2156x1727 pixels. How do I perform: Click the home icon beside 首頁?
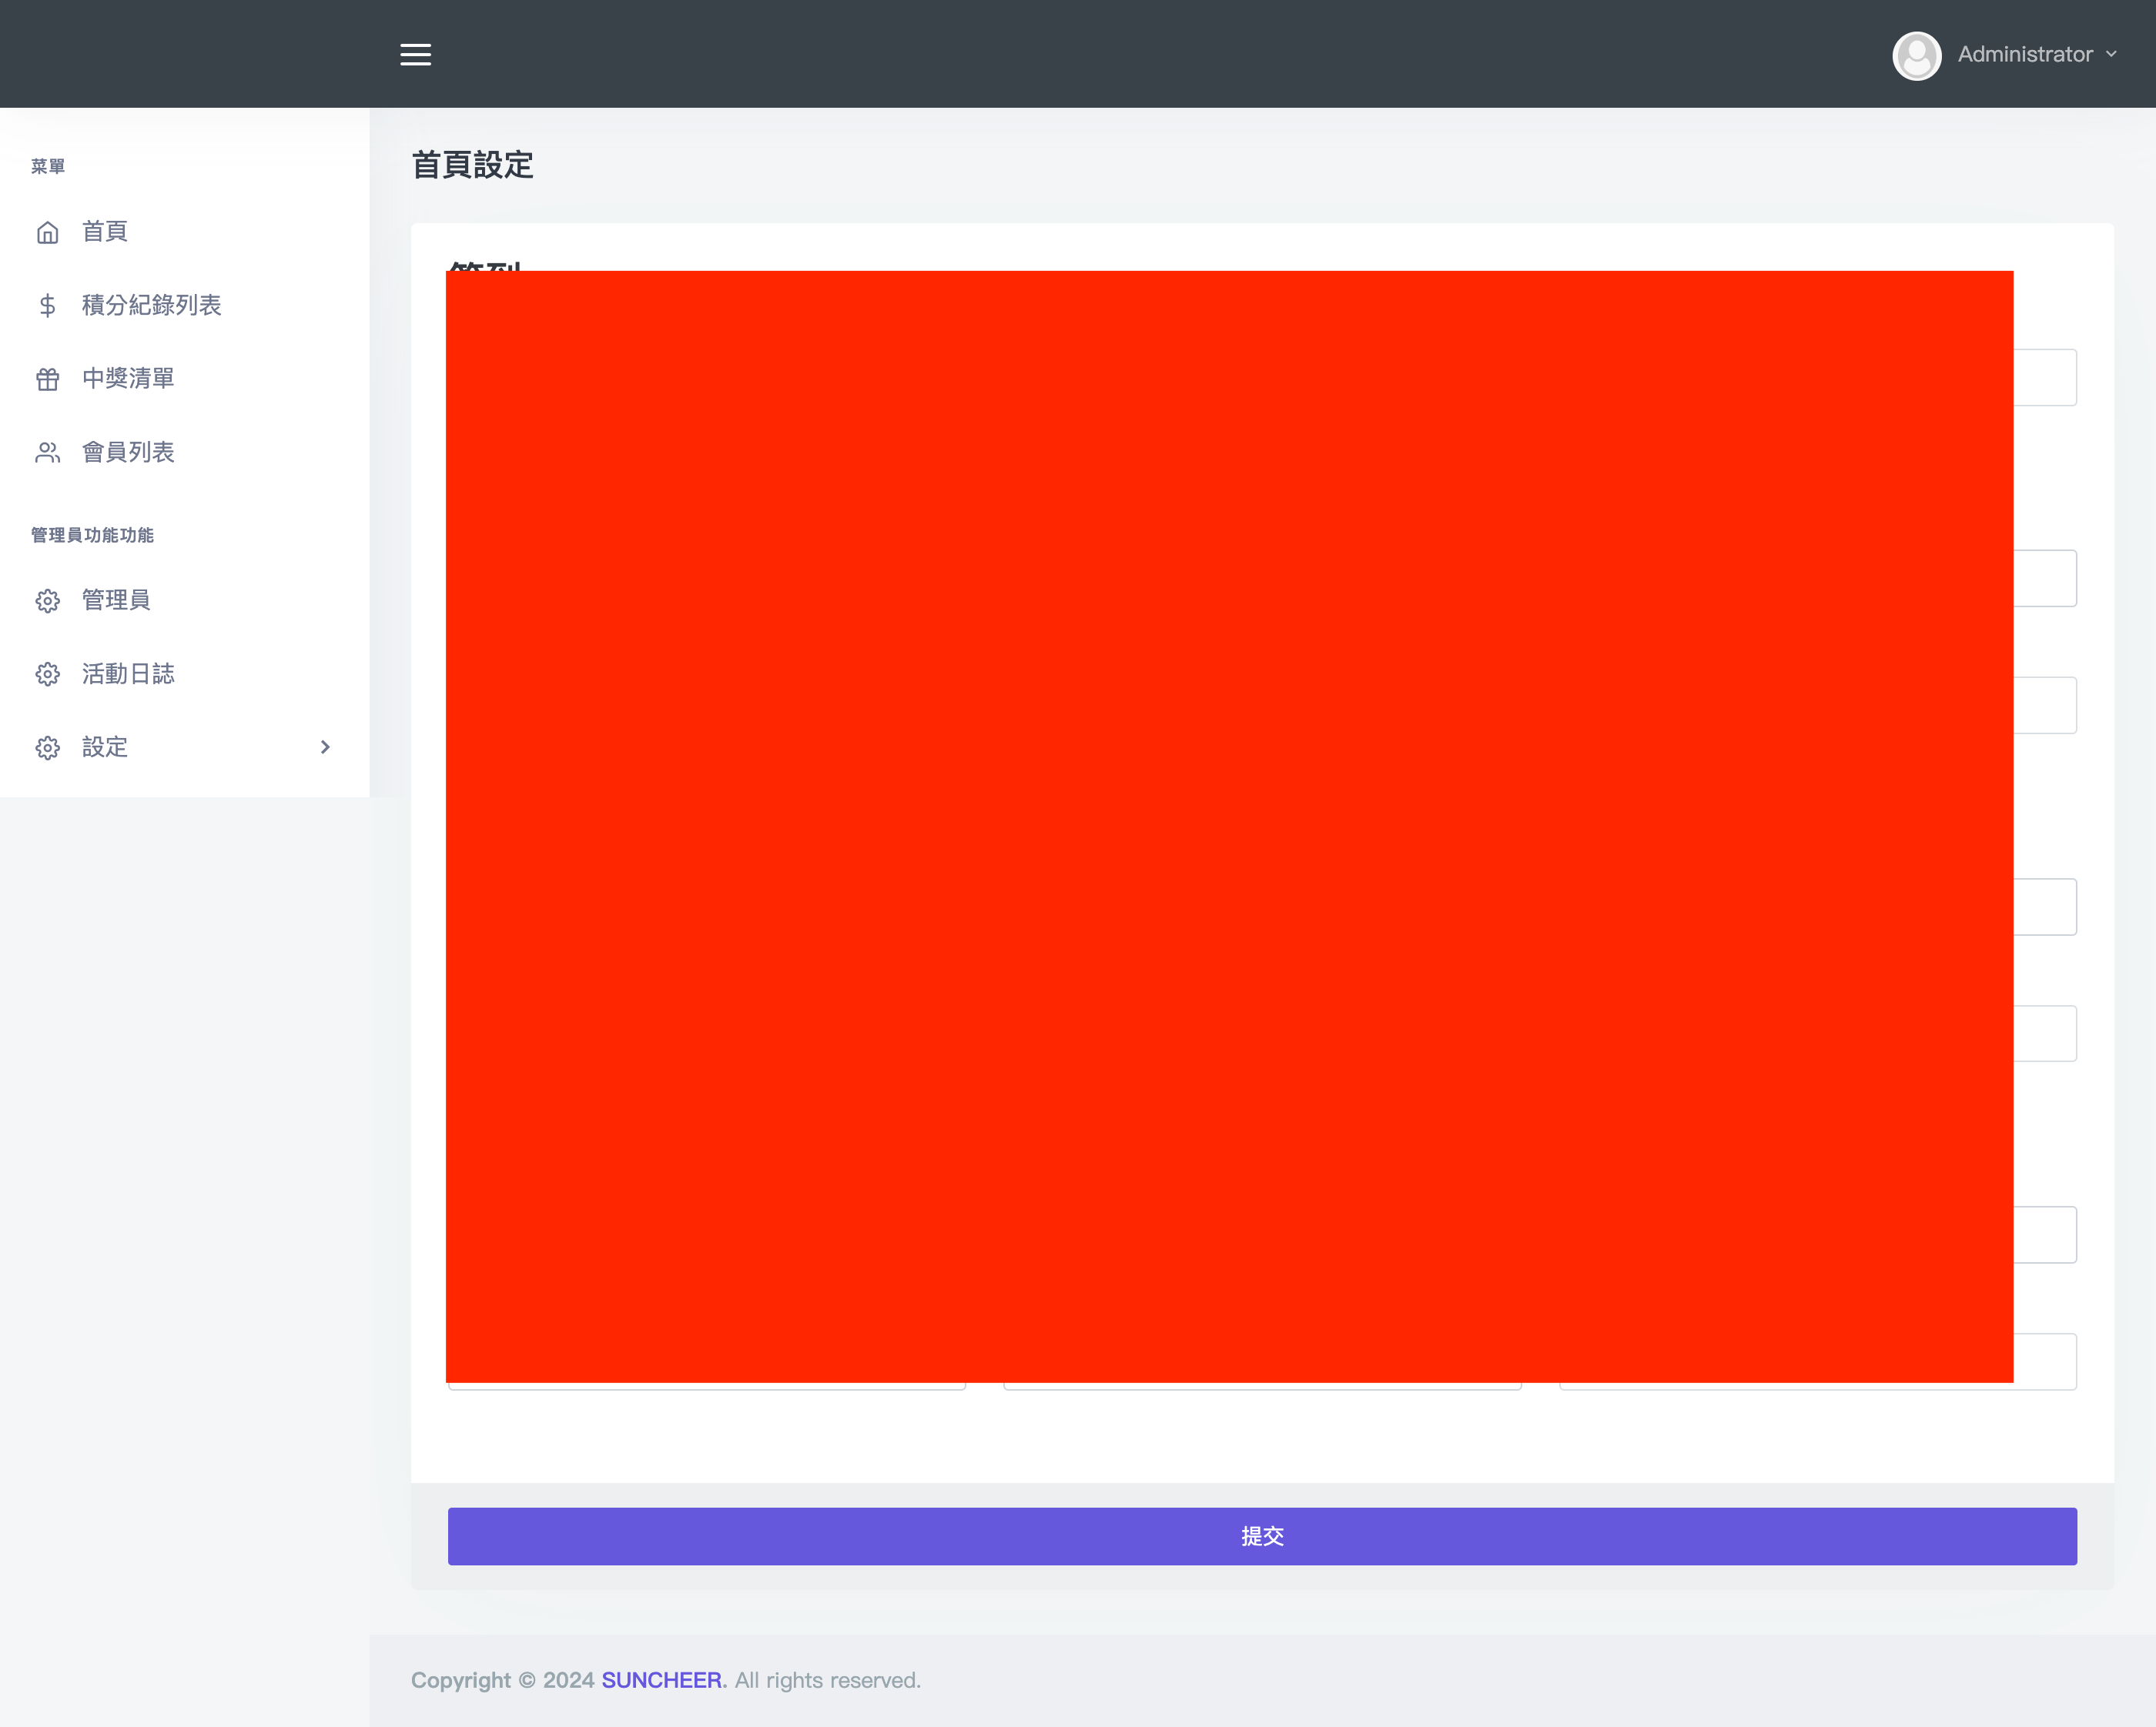(47, 233)
